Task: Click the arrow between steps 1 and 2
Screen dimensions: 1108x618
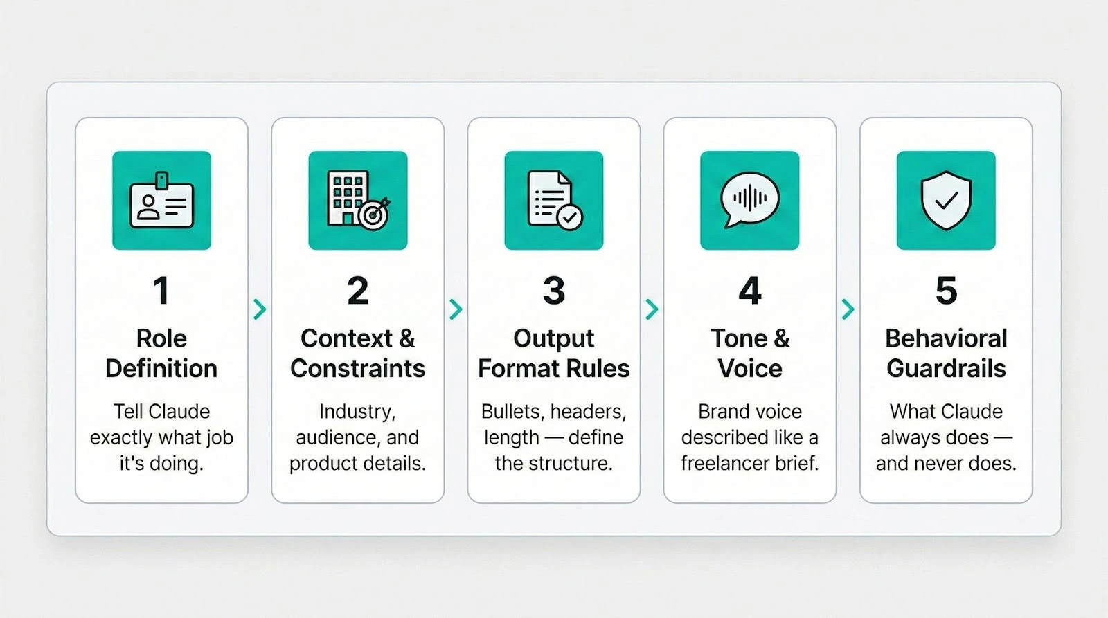Action: pyautogui.click(x=260, y=309)
